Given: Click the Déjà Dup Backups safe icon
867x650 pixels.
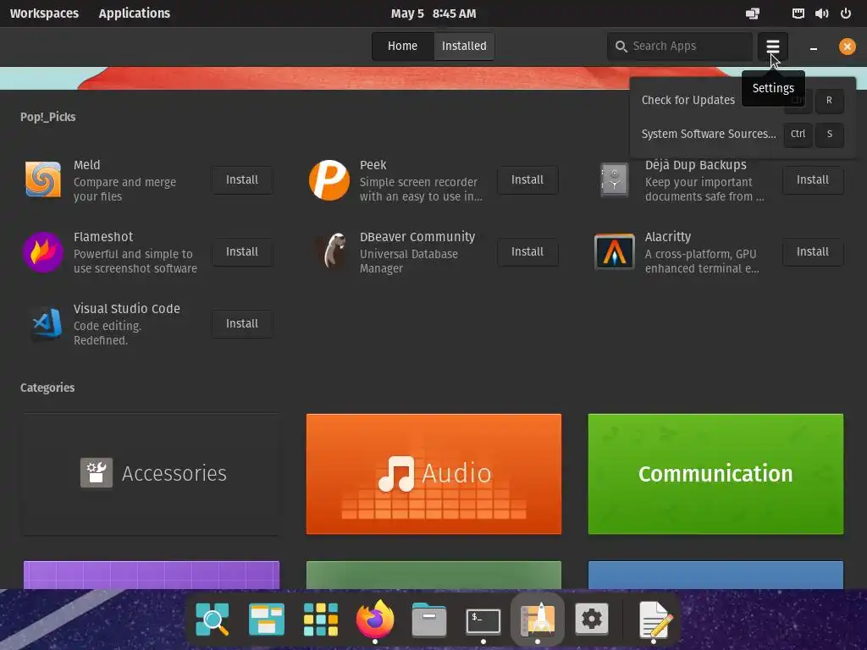Looking at the screenshot, I should [615, 179].
